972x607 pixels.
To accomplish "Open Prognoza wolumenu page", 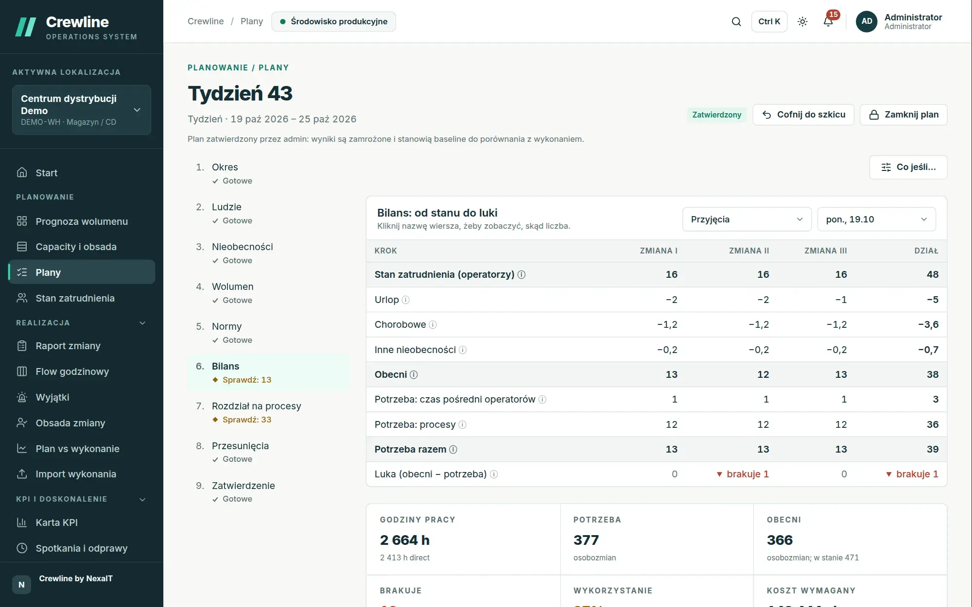I will (82, 221).
